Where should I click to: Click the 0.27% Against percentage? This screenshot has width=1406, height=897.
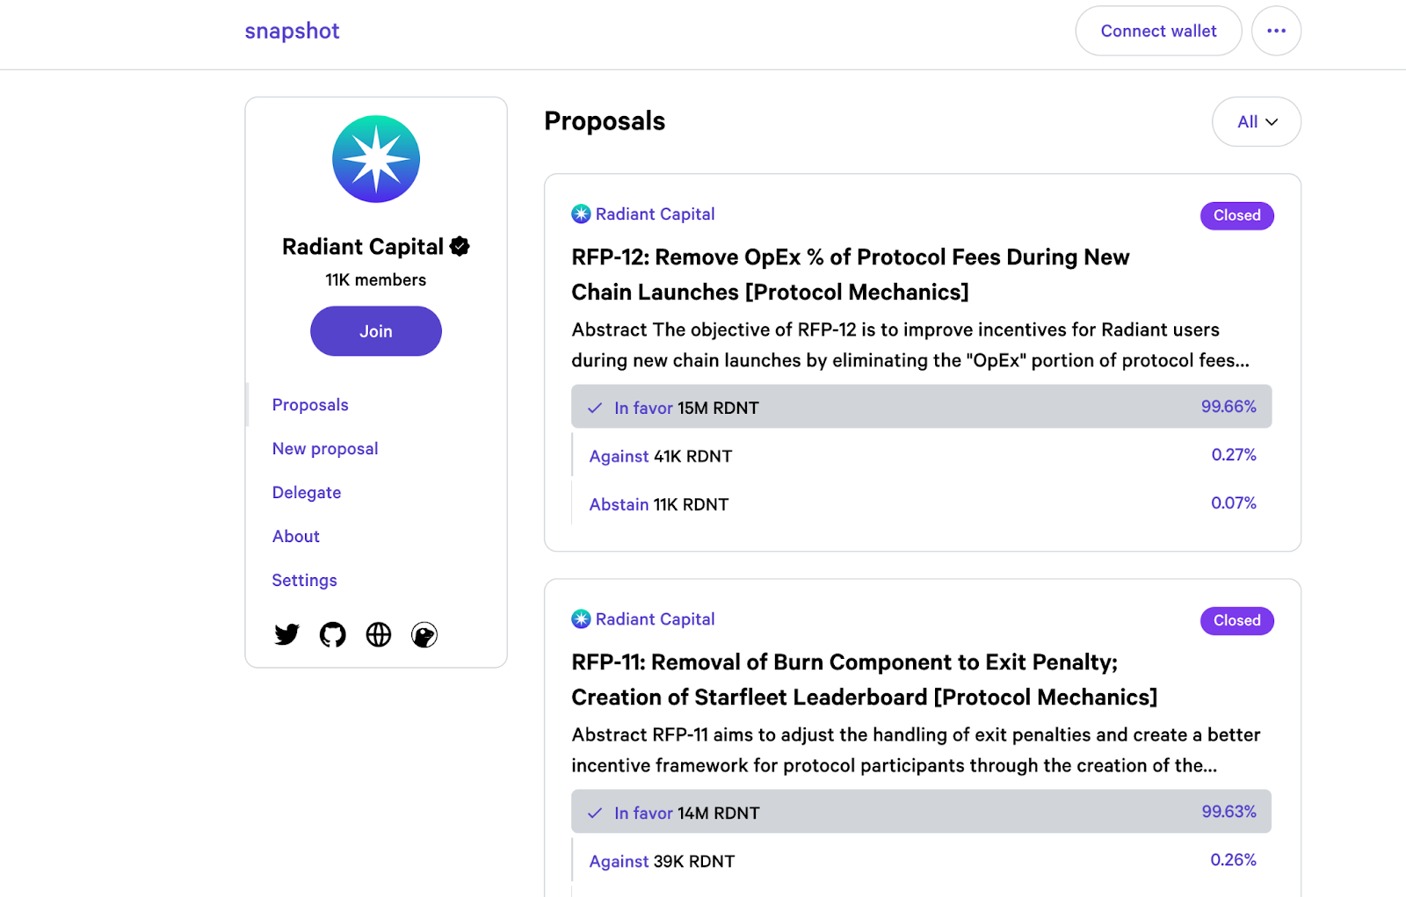1234,455
